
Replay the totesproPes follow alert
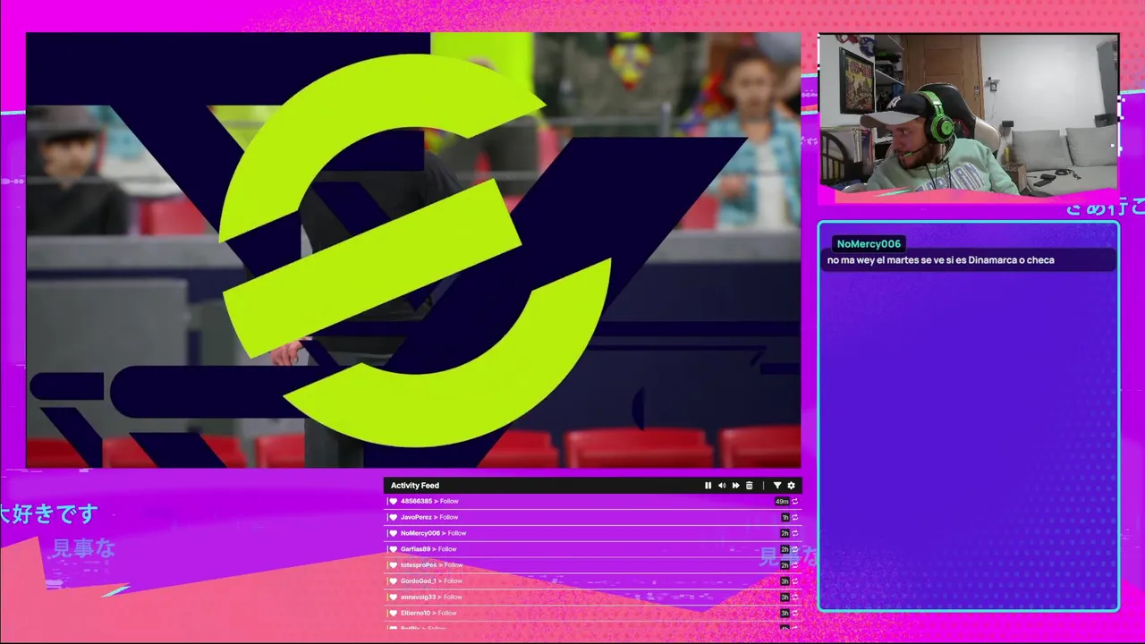click(794, 565)
